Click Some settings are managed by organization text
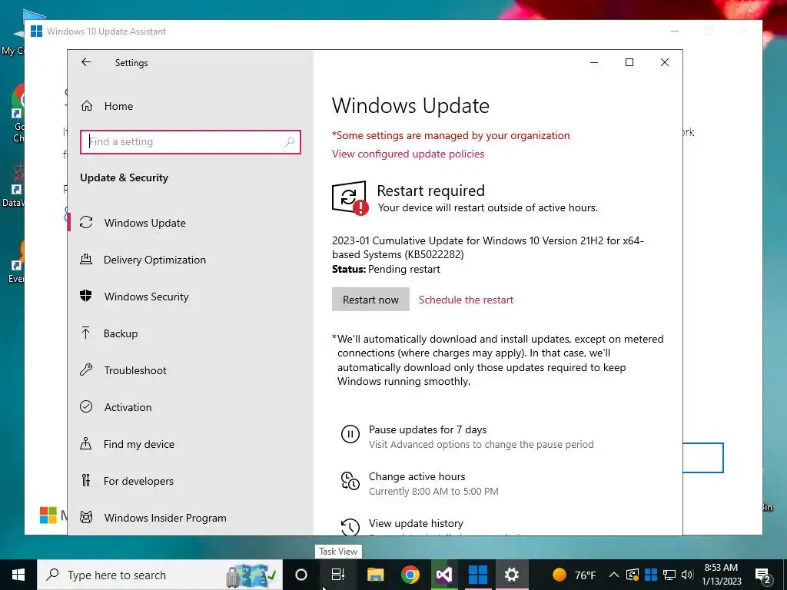The height and width of the screenshot is (590, 787). (x=450, y=135)
